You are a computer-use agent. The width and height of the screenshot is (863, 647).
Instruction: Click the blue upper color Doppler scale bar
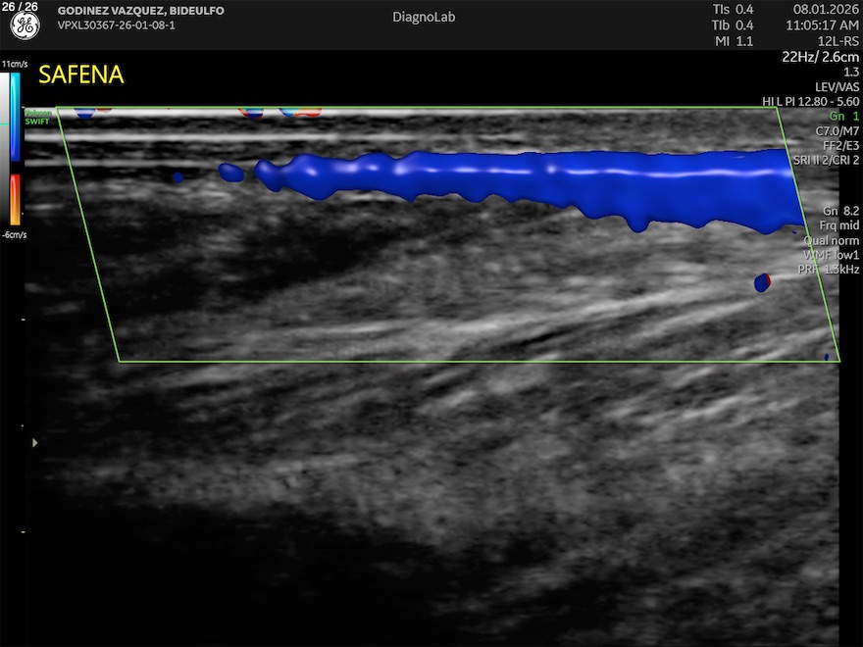pyautogui.click(x=15, y=116)
